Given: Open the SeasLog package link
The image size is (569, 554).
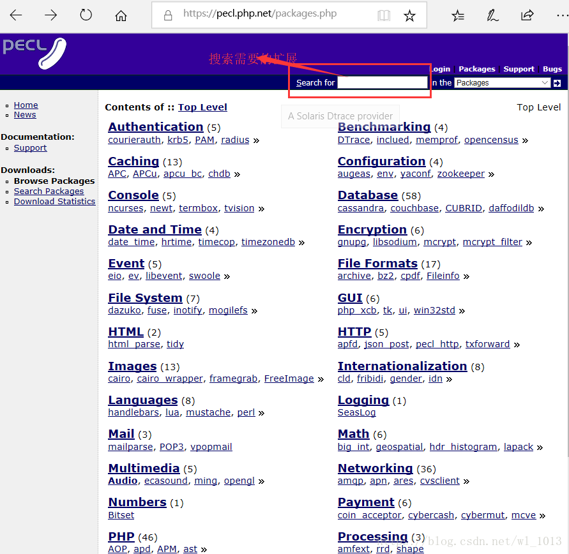Looking at the screenshot, I should tap(357, 412).
